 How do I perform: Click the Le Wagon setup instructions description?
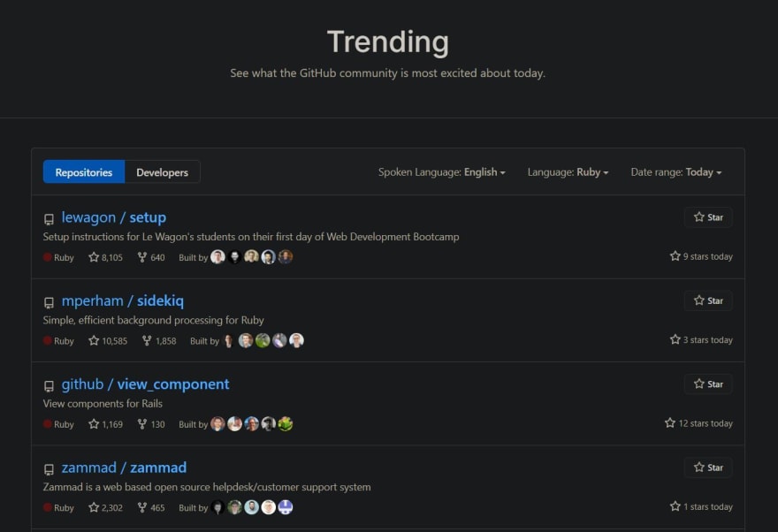[x=251, y=237]
